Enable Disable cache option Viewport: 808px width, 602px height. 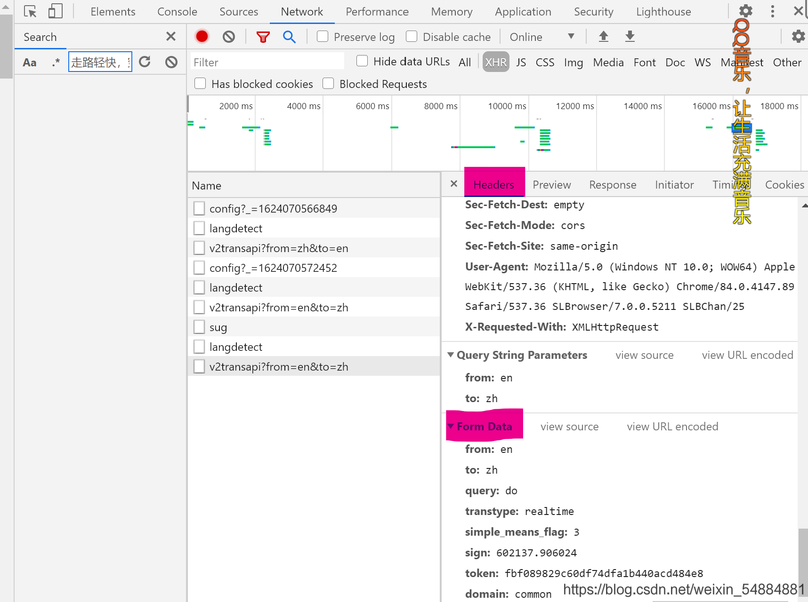412,36
